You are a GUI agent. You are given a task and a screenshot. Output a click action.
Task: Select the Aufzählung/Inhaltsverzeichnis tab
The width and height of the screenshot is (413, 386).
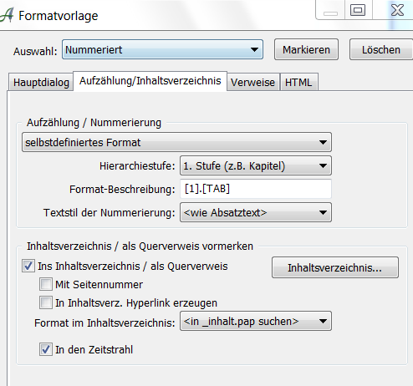point(150,81)
